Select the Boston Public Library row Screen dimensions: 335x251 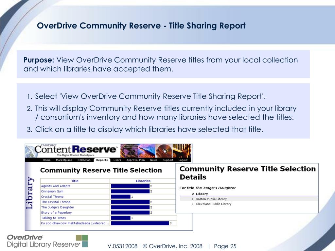coord(249,199)
